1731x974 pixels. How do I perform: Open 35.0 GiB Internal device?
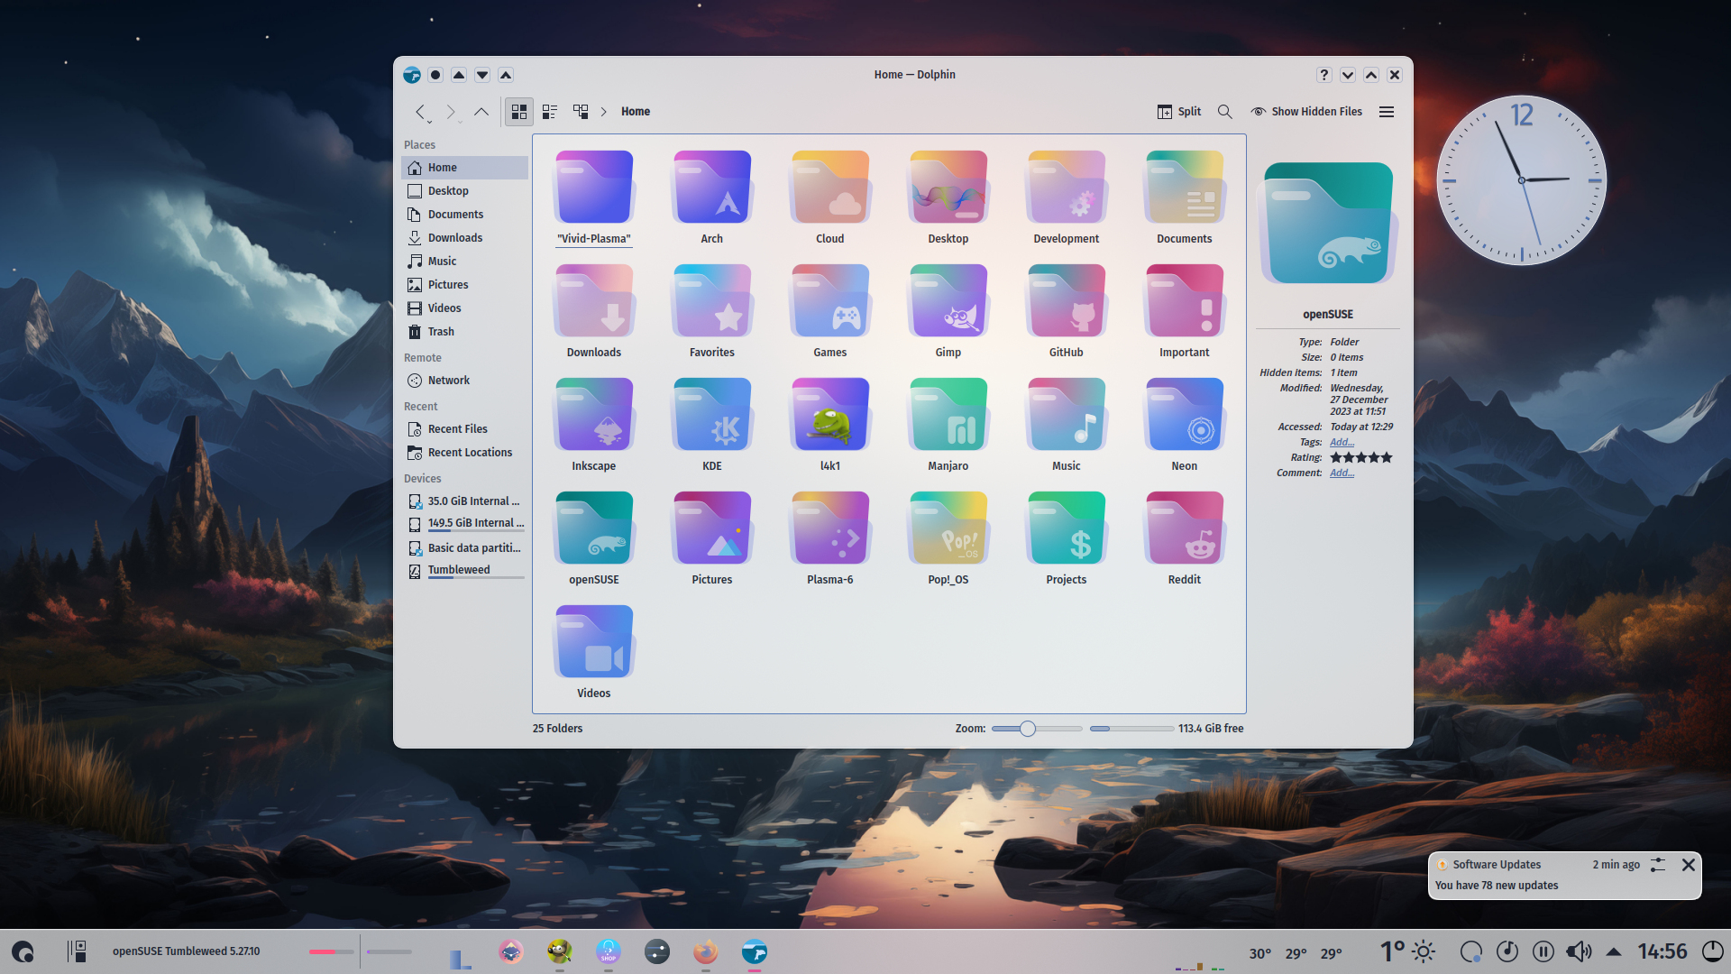[464, 501]
